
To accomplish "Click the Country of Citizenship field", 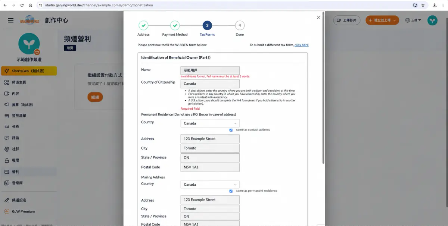I will coord(210,84).
